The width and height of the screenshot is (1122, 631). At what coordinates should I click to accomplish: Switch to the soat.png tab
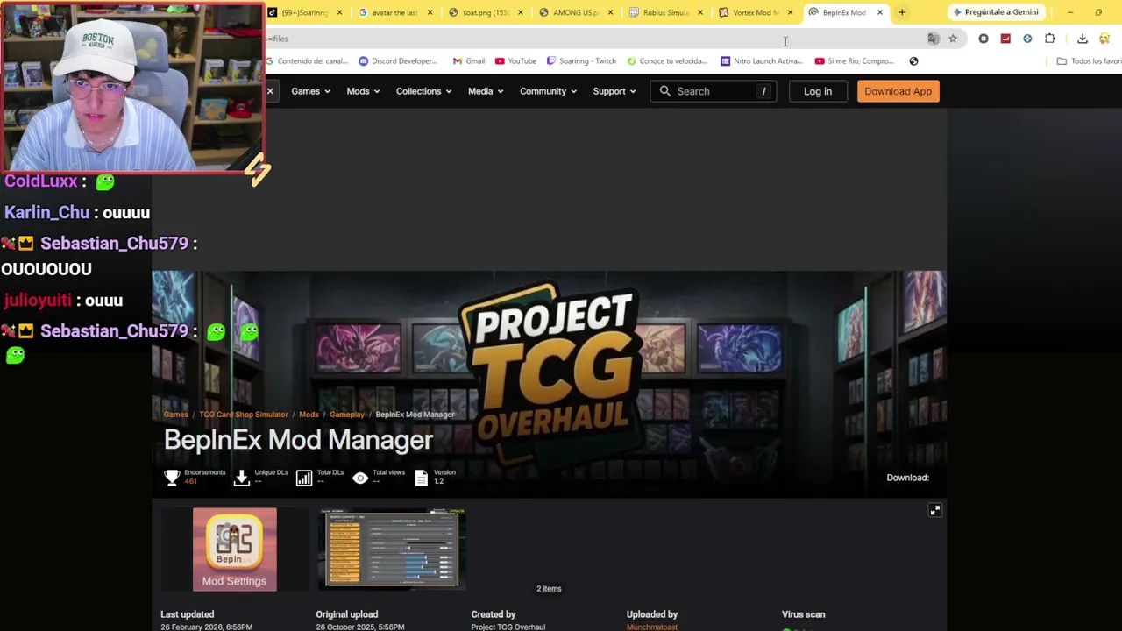(484, 12)
